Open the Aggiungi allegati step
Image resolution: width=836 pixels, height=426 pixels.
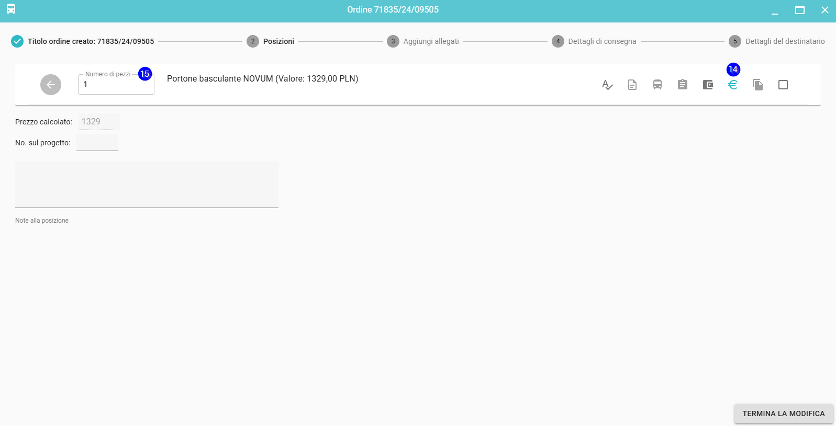tap(423, 41)
